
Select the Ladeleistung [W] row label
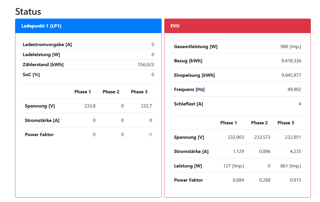tap(41, 55)
